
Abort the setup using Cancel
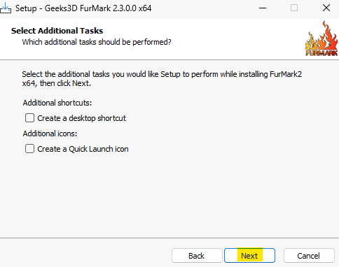pos(309,256)
